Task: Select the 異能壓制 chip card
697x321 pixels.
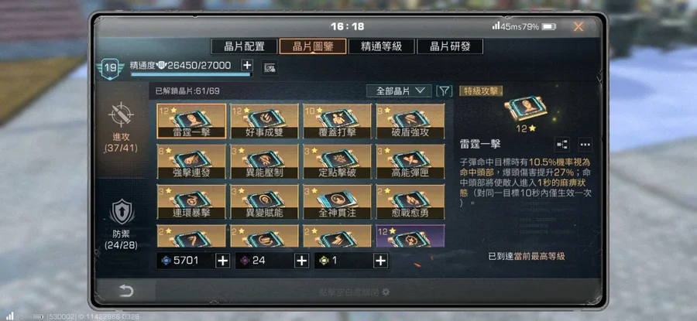Action: [265, 162]
